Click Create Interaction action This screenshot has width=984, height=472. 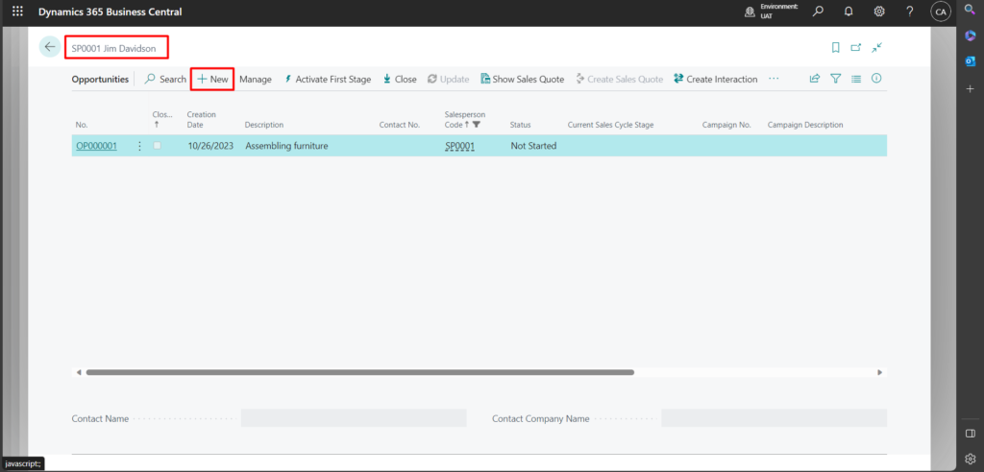coord(715,80)
